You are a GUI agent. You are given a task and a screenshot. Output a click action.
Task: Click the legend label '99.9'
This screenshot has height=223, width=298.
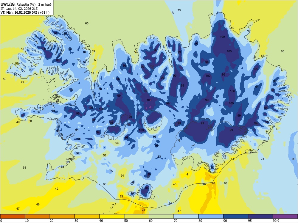pos(276,221)
